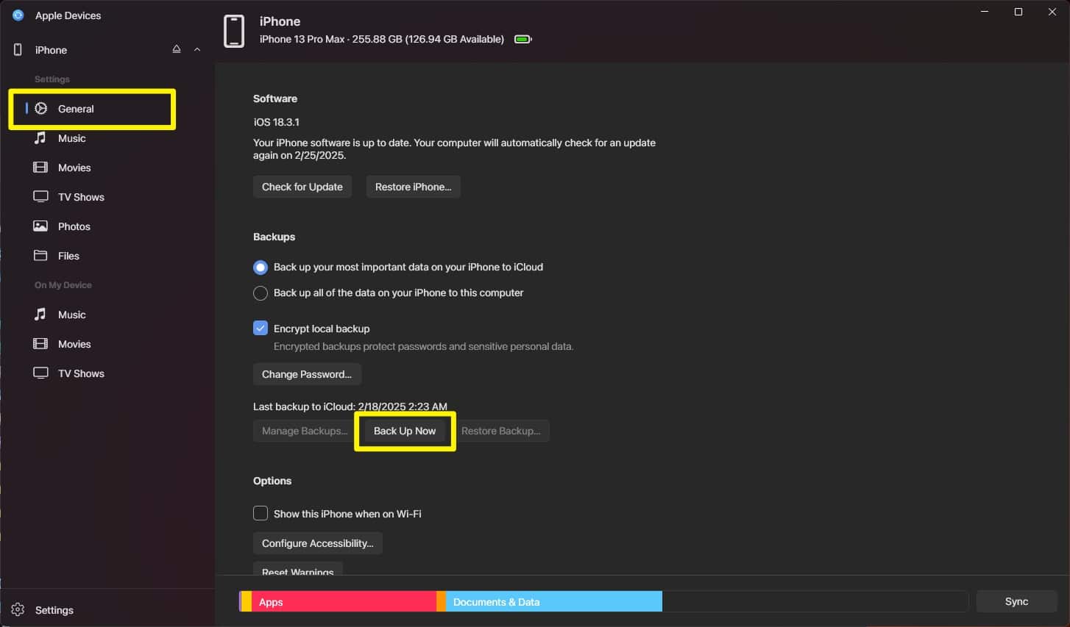Click the Apple Devices app logo icon
The height and width of the screenshot is (627, 1070).
coord(18,15)
